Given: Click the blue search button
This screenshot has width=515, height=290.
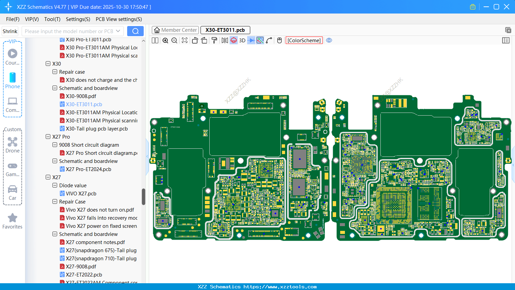Looking at the screenshot, I should point(135,31).
